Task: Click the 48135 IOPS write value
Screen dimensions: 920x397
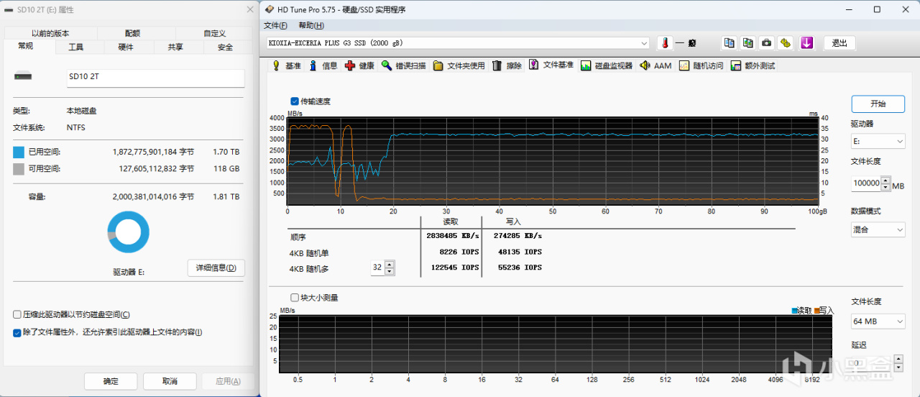Action: 520,252
